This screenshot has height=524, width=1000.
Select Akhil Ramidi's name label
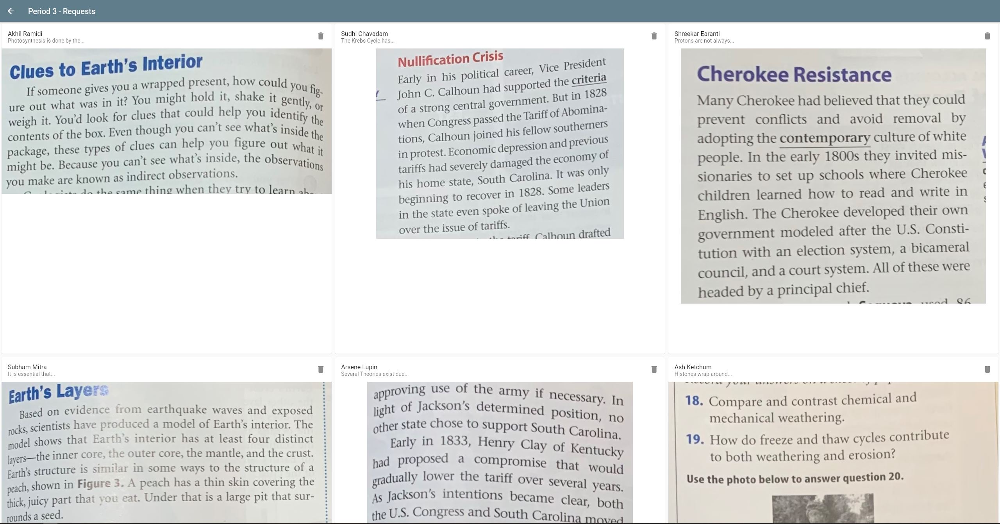[x=25, y=34]
